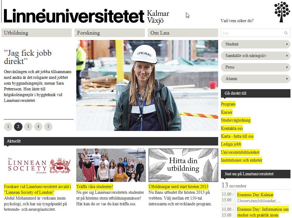Click the Hitta din utbildning banner
292x218 pixels.
click(x=183, y=165)
